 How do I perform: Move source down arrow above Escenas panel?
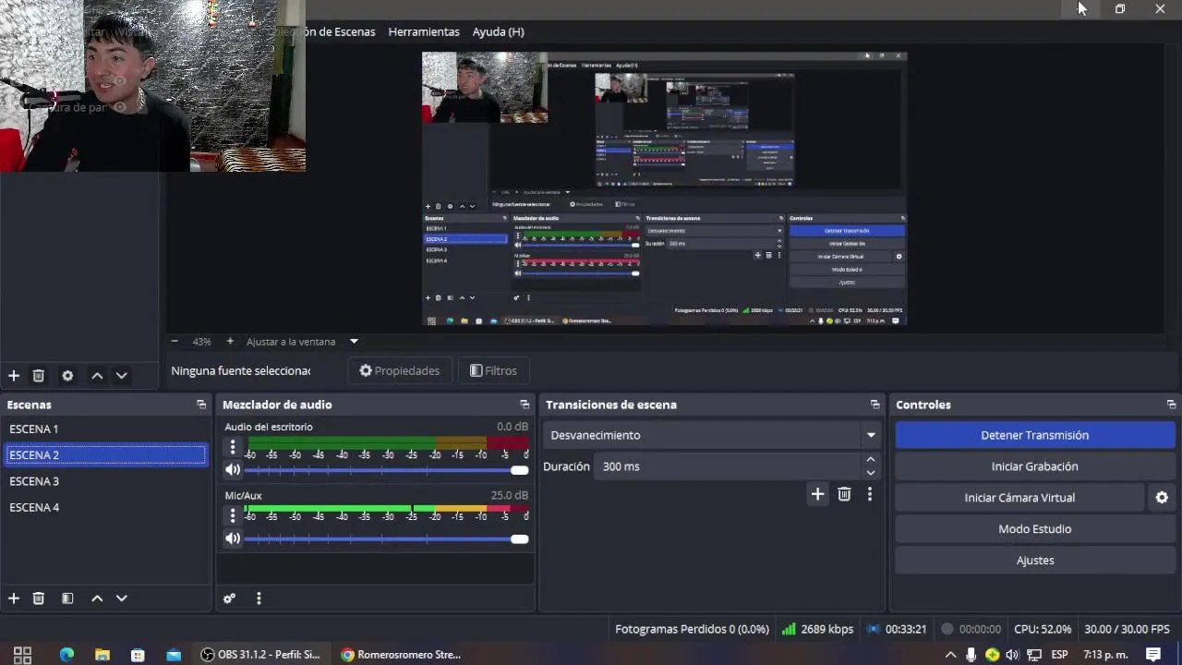pos(121,376)
